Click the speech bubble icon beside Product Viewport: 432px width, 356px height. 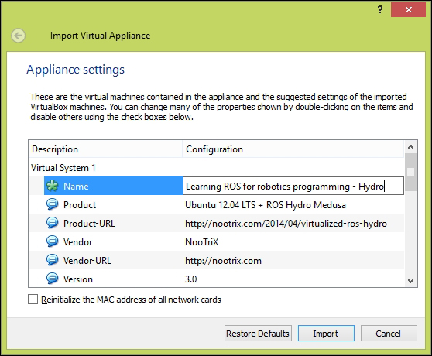[x=52, y=204]
